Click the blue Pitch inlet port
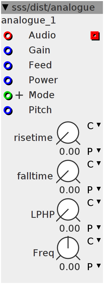 pyautogui.click(x=8, y=111)
